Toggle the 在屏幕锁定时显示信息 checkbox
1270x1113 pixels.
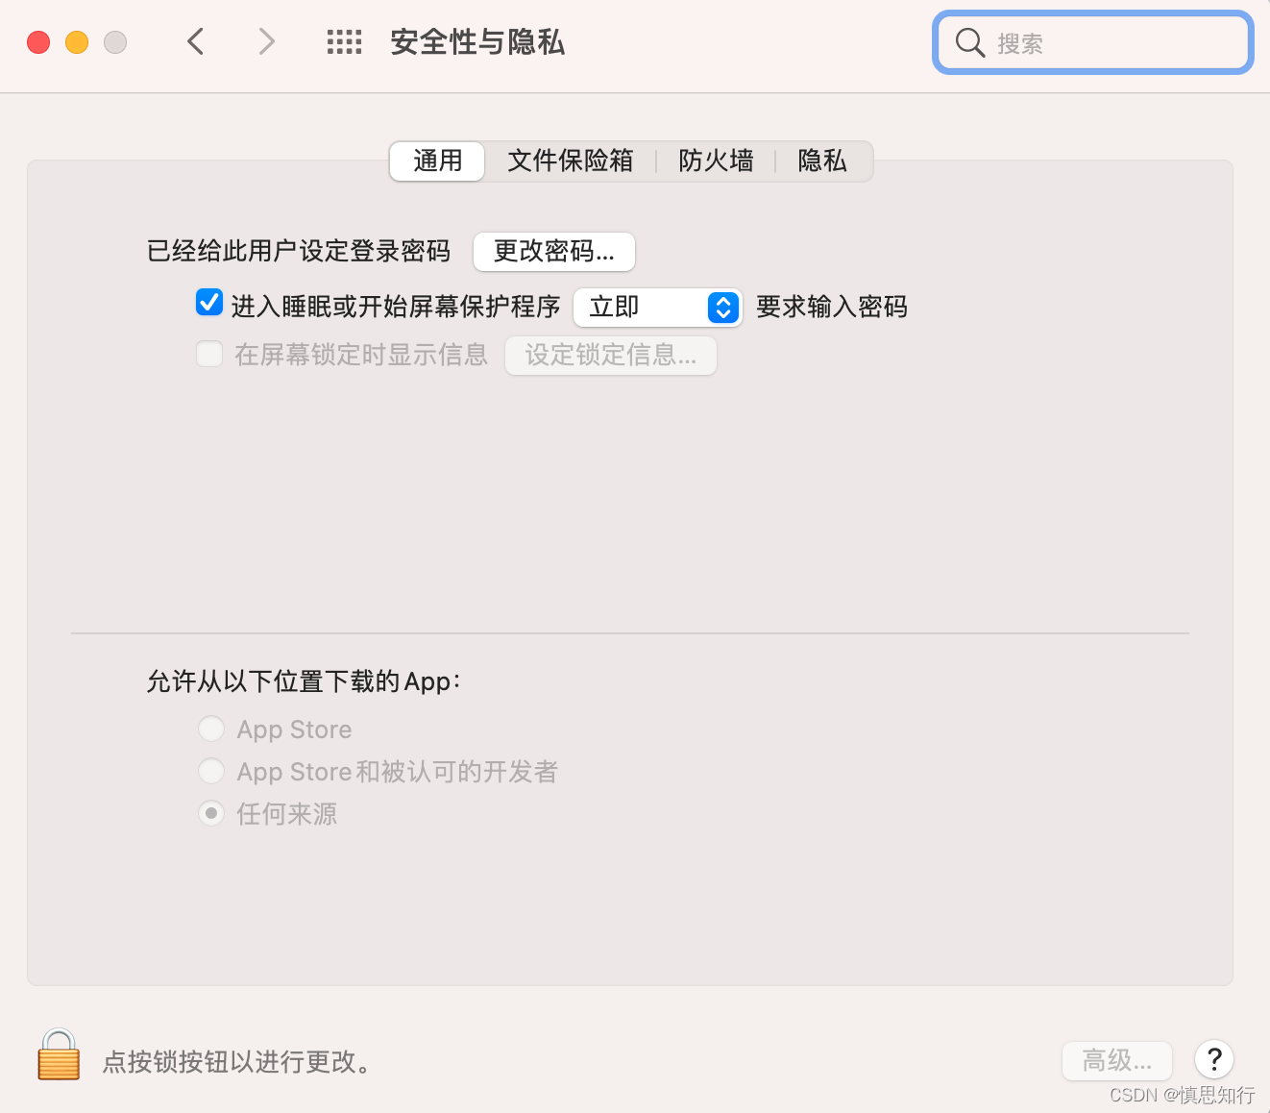tap(209, 354)
